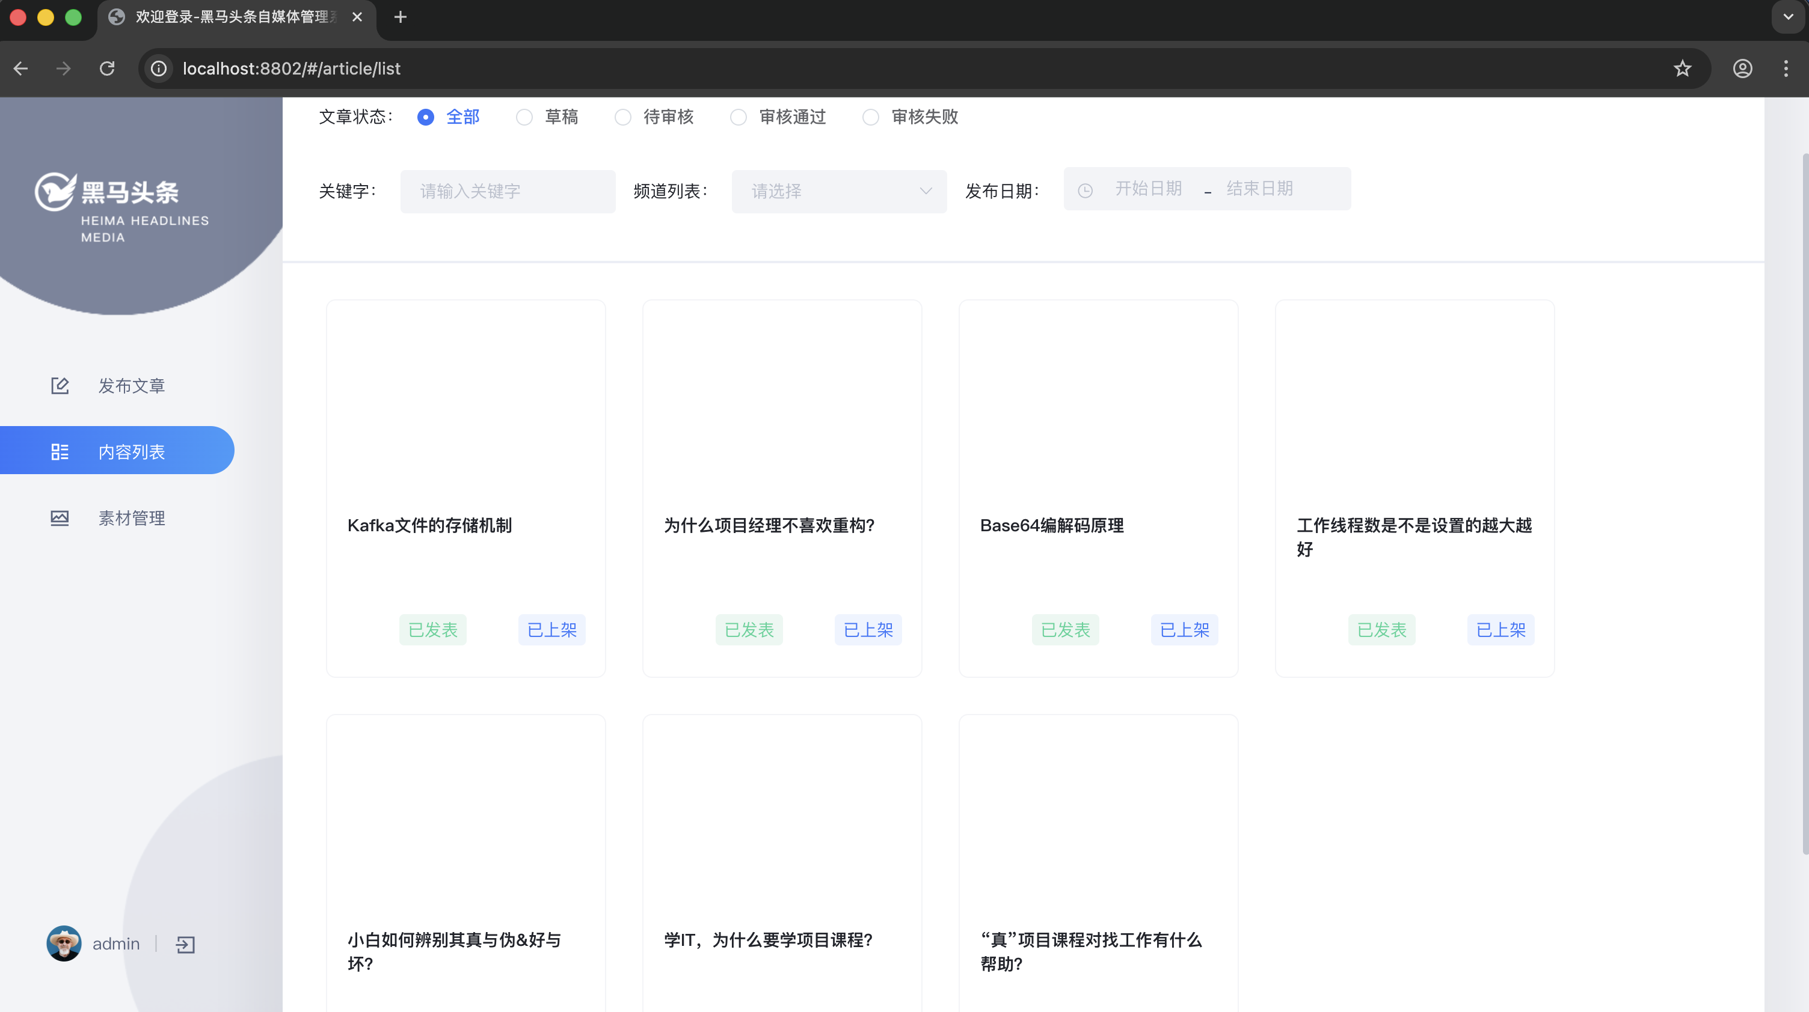The image size is (1809, 1012).
Task: Open the browser profile icon
Action: [1742, 68]
